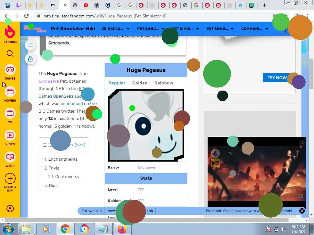
Task: Close the floating video player
Action: [302, 143]
